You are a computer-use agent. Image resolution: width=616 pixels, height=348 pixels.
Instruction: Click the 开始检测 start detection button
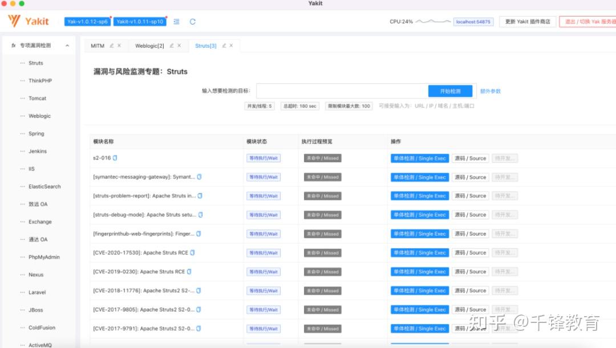click(451, 91)
